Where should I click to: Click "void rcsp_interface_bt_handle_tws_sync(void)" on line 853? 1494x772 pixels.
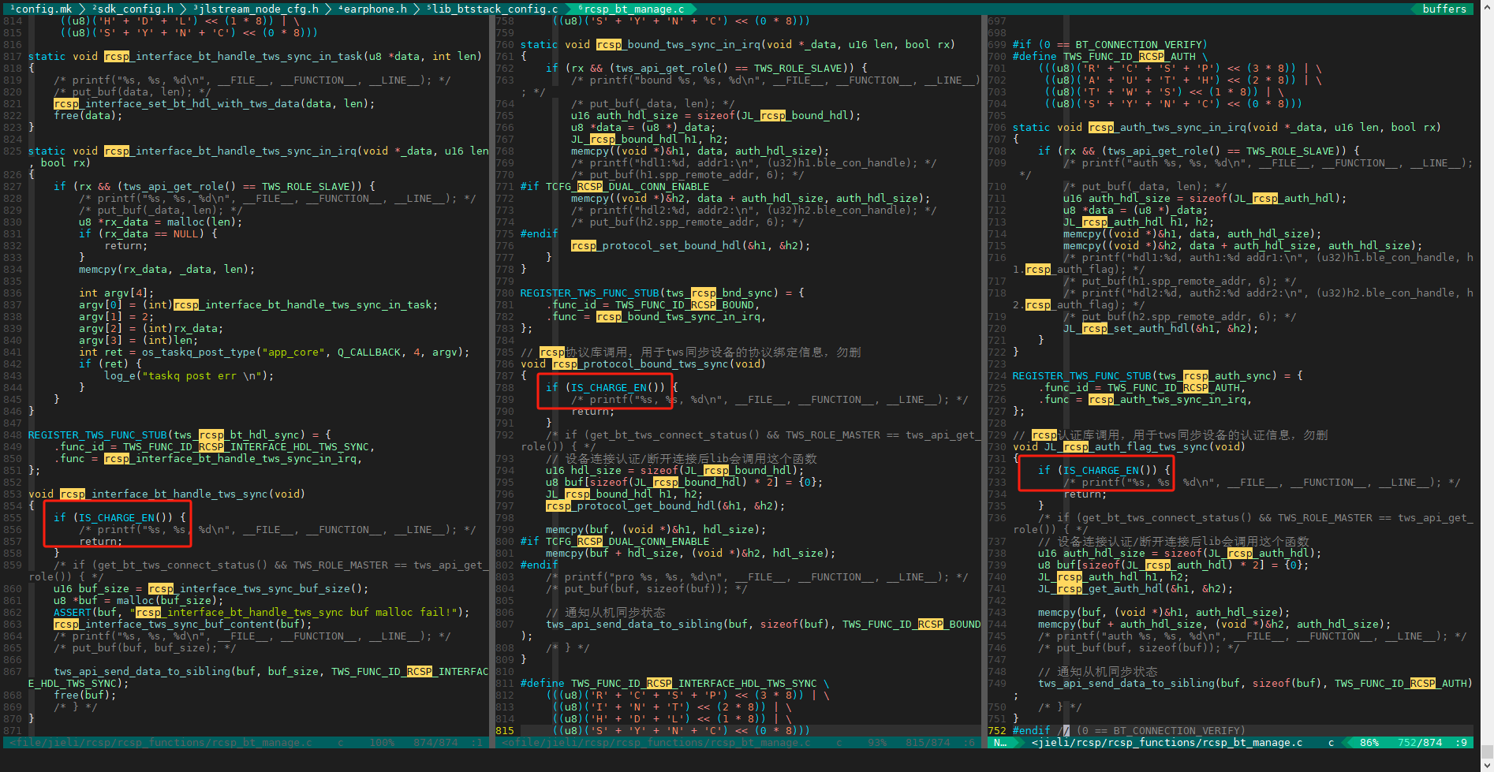pyautogui.click(x=166, y=494)
